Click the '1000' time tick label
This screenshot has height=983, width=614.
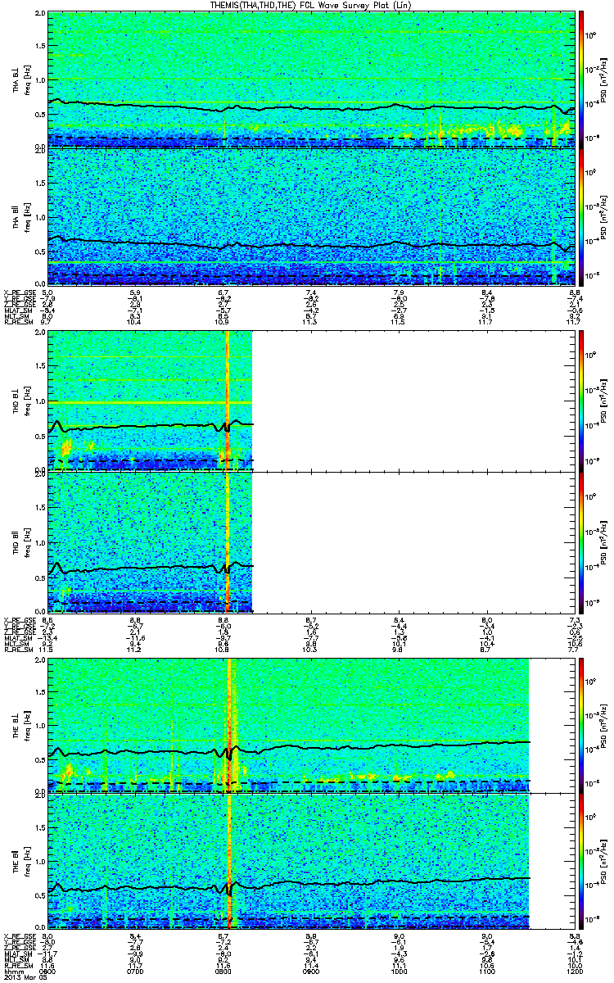click(x=400, y=970)
